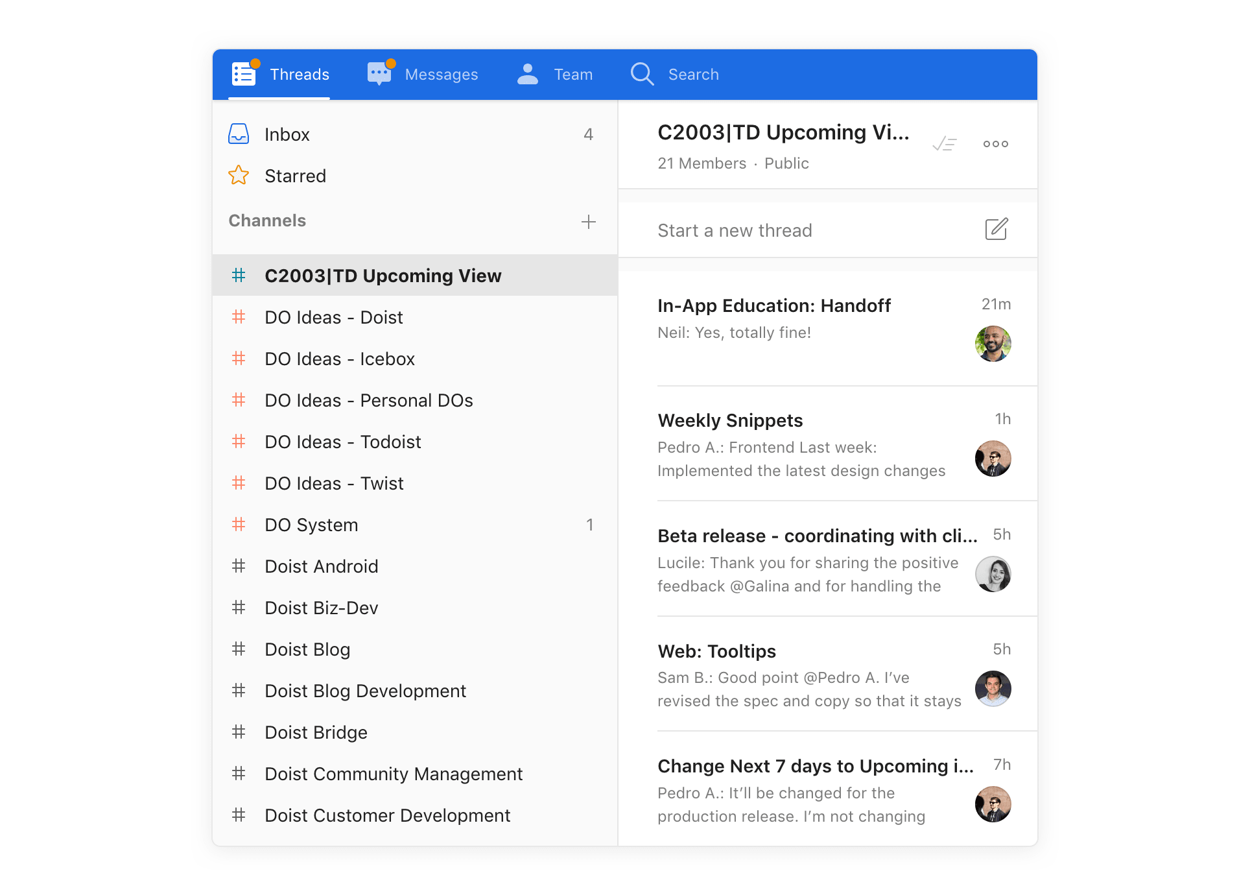
Task: Expand the Channels section header
Action: coord(267,221)
